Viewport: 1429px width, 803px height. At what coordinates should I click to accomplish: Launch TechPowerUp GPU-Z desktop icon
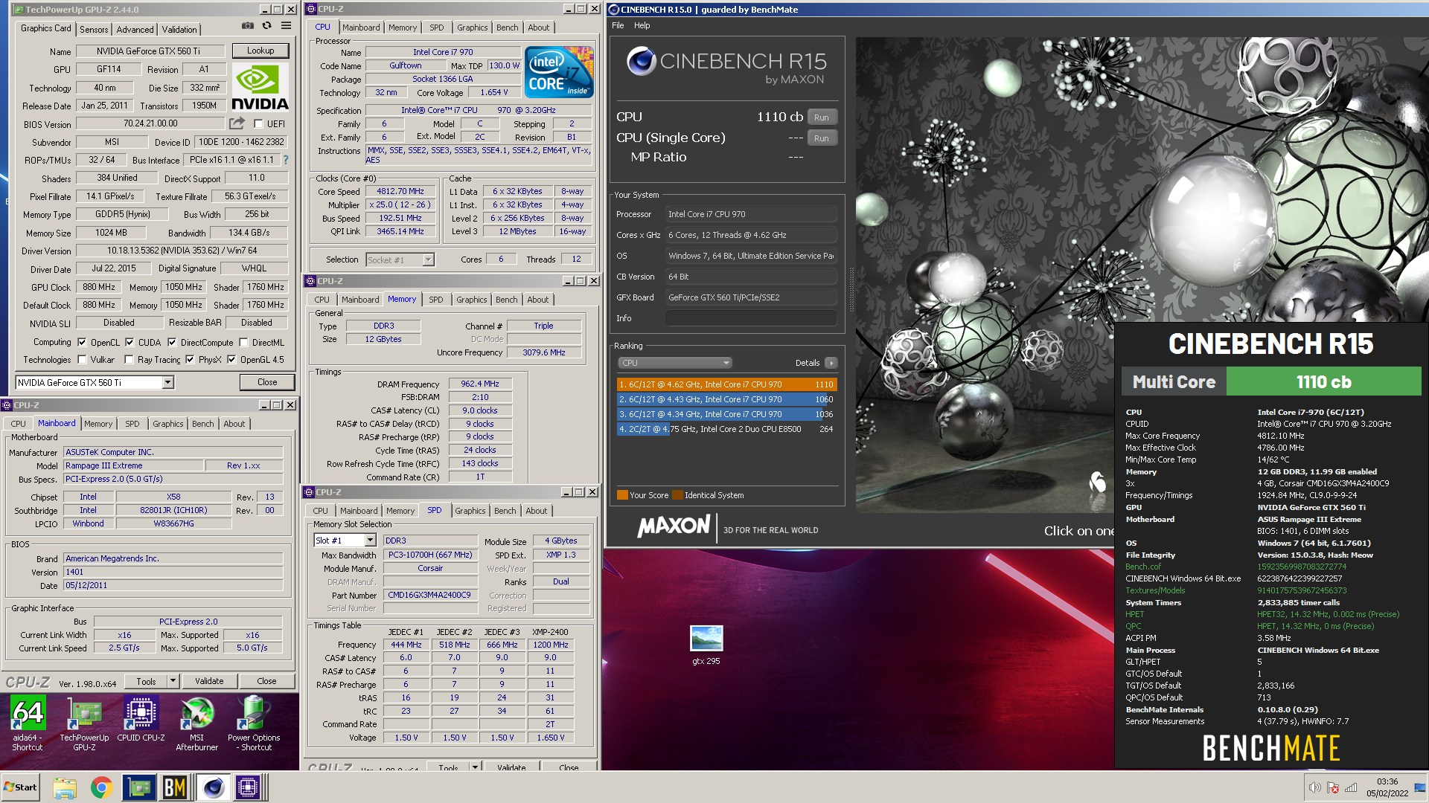(x=84, y=723)
